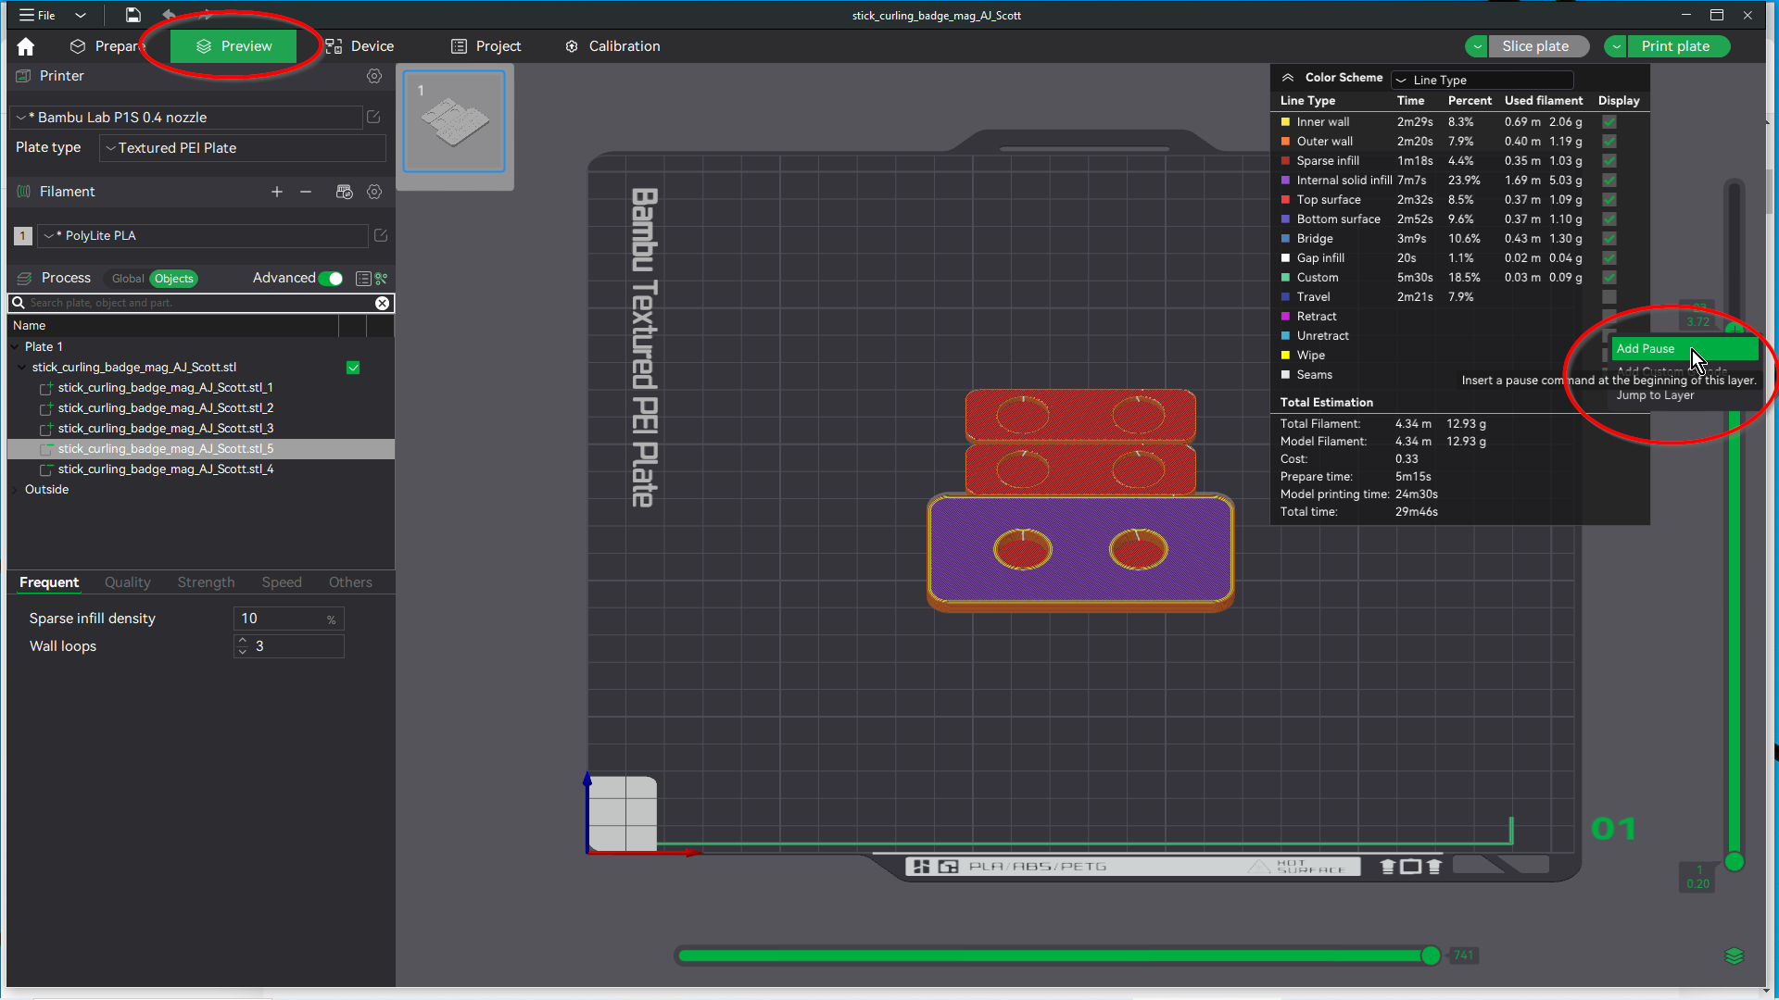Click the Sparse infill density field

tap(288, 619)
